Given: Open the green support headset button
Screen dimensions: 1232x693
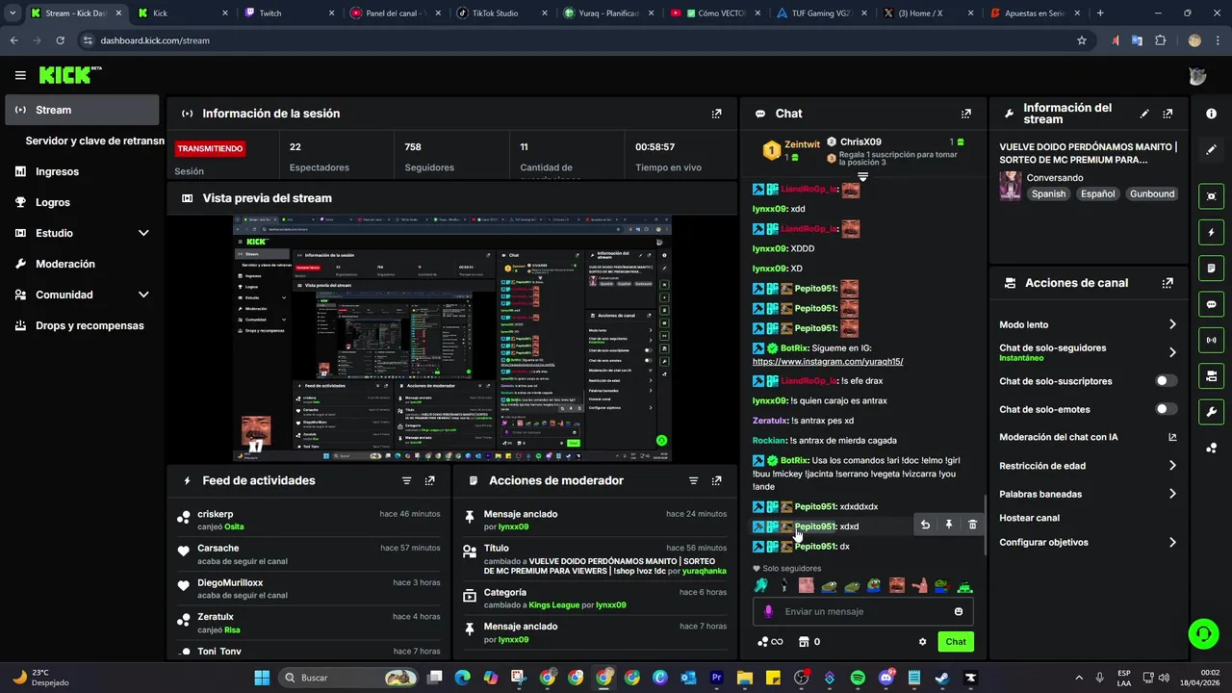Looking at the screenshot, I should [1203, 633].
